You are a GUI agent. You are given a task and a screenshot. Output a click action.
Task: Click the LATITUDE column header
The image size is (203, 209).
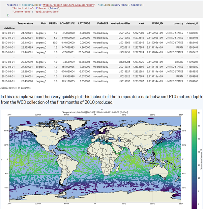(x=84, y=23)
